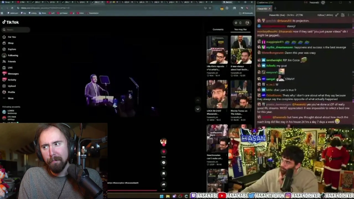This screenshot has height=199, width=354.
Task: Open Windows Start button in taskbar
Action: 162,197
